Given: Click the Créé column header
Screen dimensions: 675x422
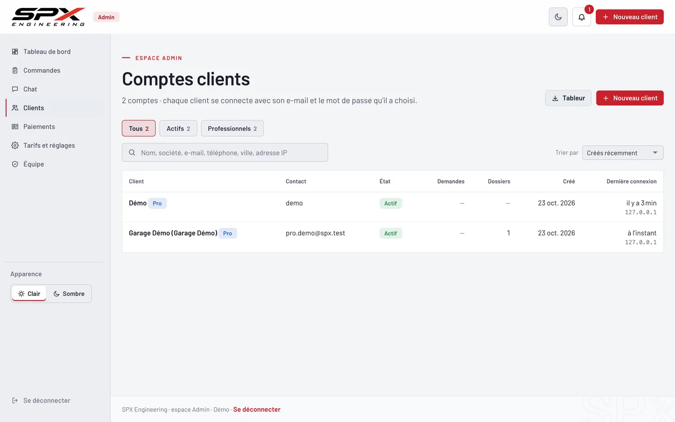Looking at the screenshot, I should (x=569, y=181).
